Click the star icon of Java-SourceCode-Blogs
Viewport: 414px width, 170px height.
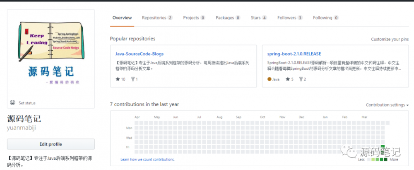[118, 79]
